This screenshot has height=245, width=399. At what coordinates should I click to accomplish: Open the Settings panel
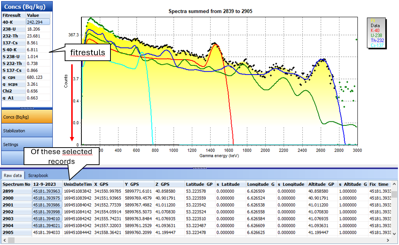[x=27, y=144]
